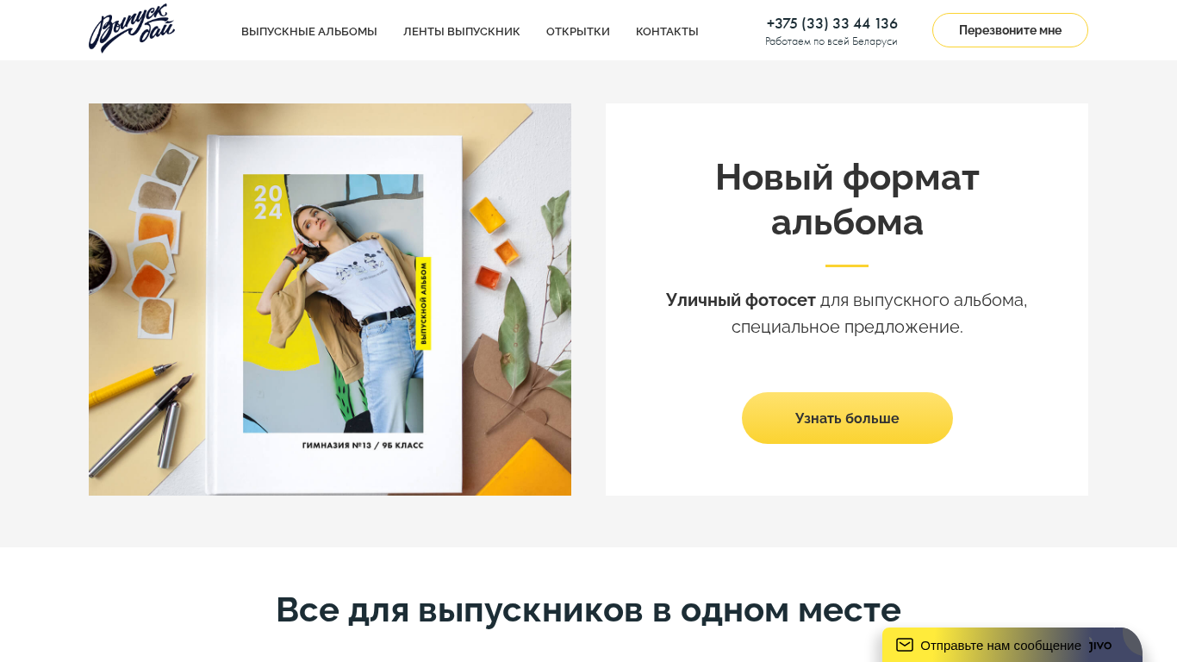The image size is (1177, 662).
Task: Click the rounded corner of chat widget
Action: click(x=1133, y=638)
